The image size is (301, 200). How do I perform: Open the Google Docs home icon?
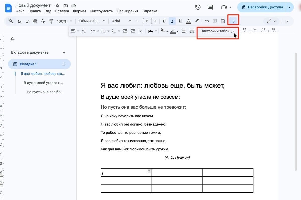(x=9, y=8)
